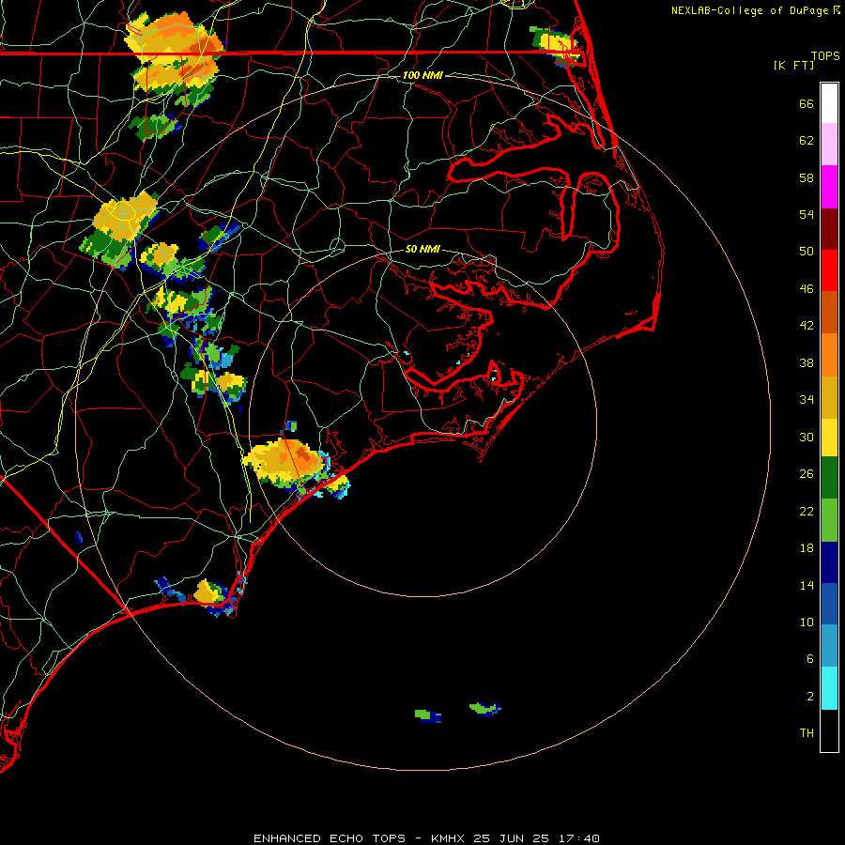Click the "26" legend value

[807, 474]
